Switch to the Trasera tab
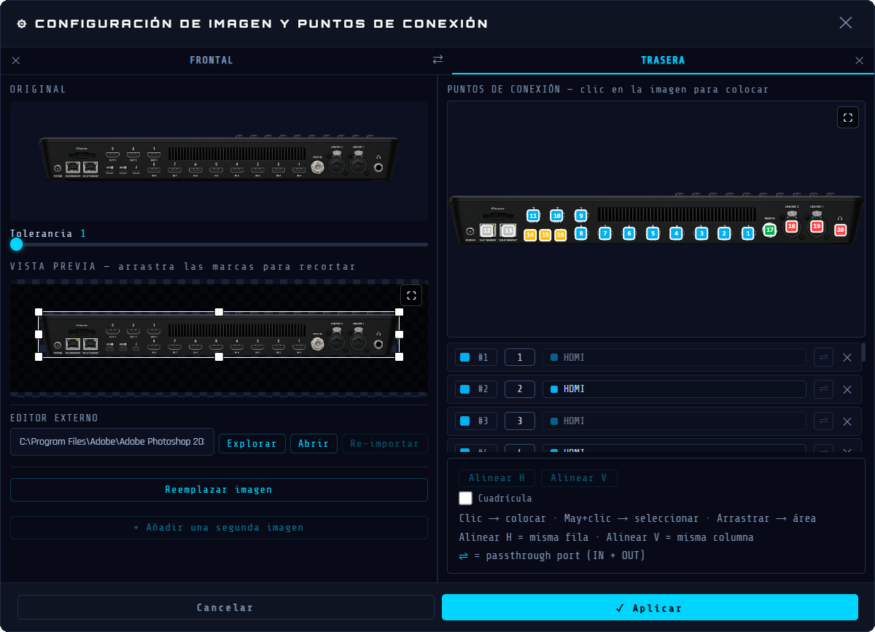The image size is (875, 632). coord(663,60)
